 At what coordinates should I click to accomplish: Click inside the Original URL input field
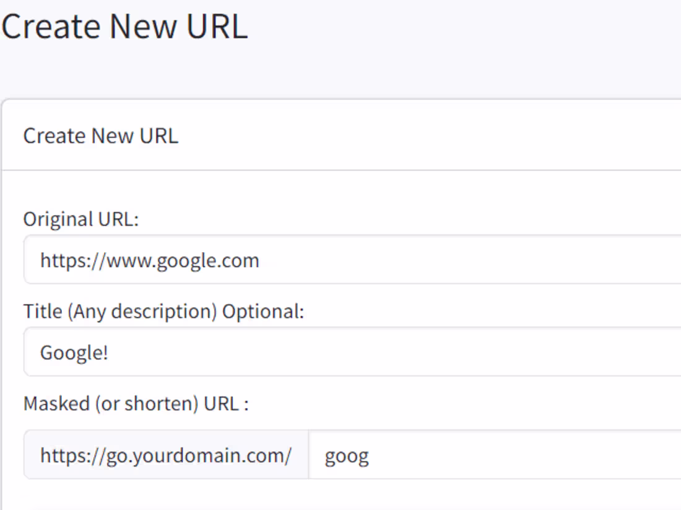click(x=340, y=260)
